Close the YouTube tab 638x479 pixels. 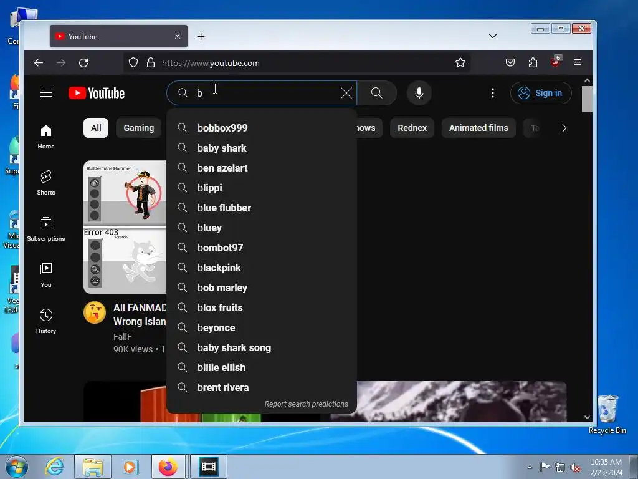(x=178, y=36)
